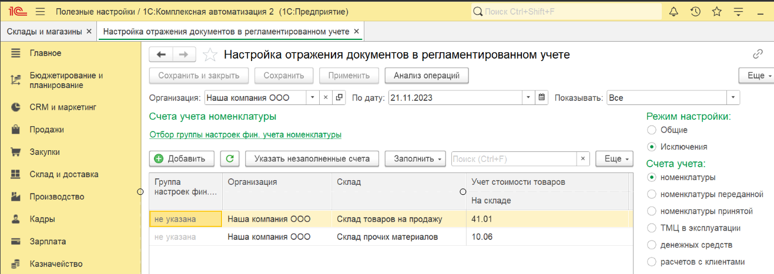Click the Применить button
This screenshot has width=774, height=274.
pyautogui.click(x=349, y=76)
